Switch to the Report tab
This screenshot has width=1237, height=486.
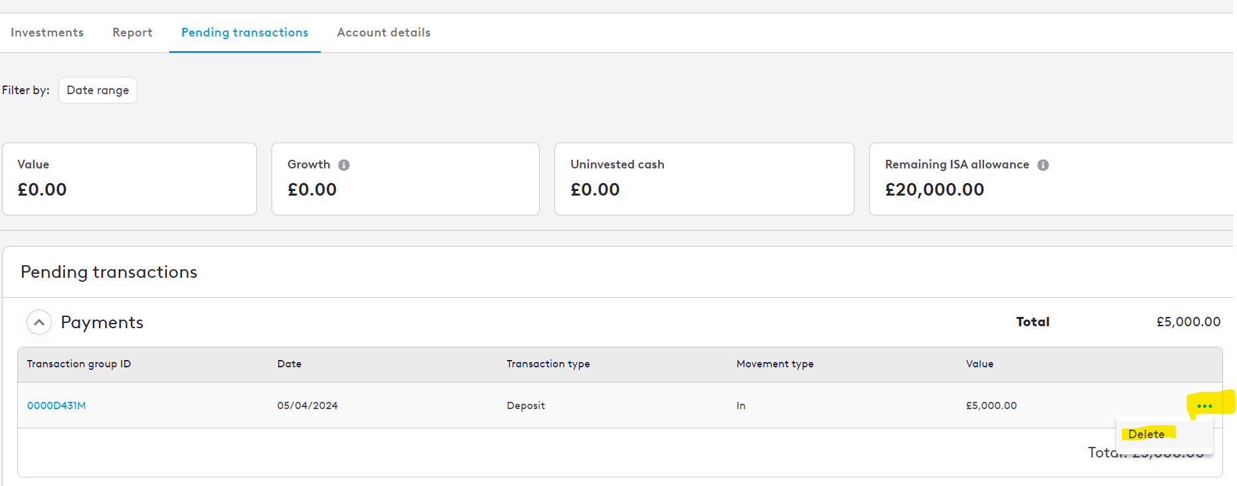(132, 32)
